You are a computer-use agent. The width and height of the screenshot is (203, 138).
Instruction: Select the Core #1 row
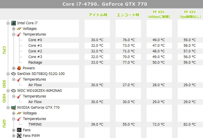click(x=54, y=46)
